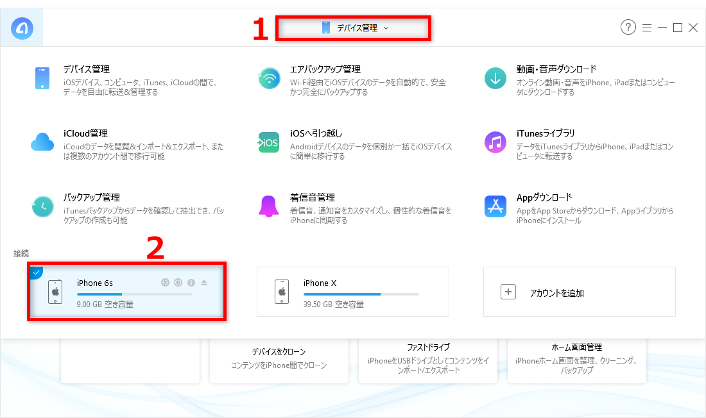The image size is (706, 418).
Task: Click the アカウントを追加 button
Action: tap(580, 292)
